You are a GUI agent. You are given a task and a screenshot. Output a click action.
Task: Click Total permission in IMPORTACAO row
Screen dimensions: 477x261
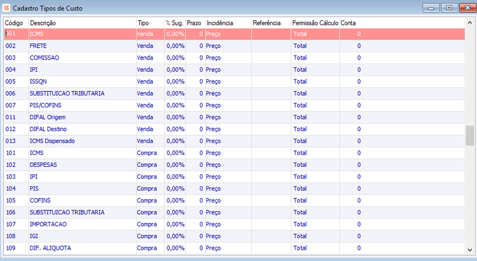[x=315, y=224]
